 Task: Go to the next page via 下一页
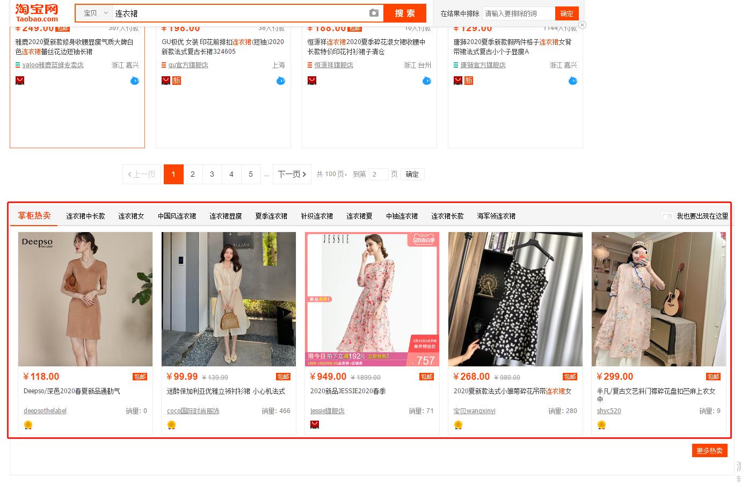[292, 174]
